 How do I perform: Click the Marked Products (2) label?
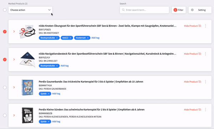pyautogui.click(x=18, y=4)
